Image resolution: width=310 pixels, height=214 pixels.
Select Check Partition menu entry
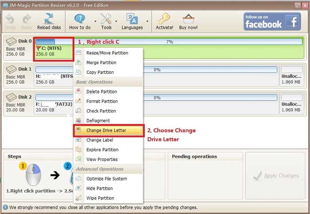[x=108, y=111]
